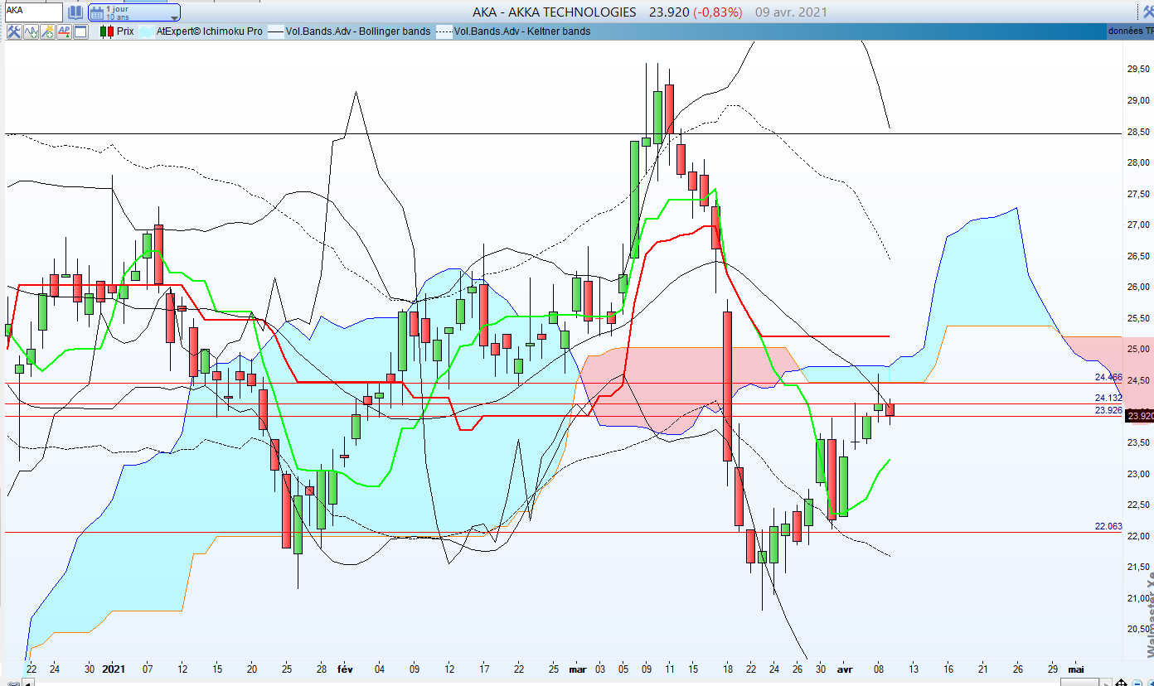The image size is (1154, 686).
Task: Click the 2021 label on time axis
Action: click(113, 669)
